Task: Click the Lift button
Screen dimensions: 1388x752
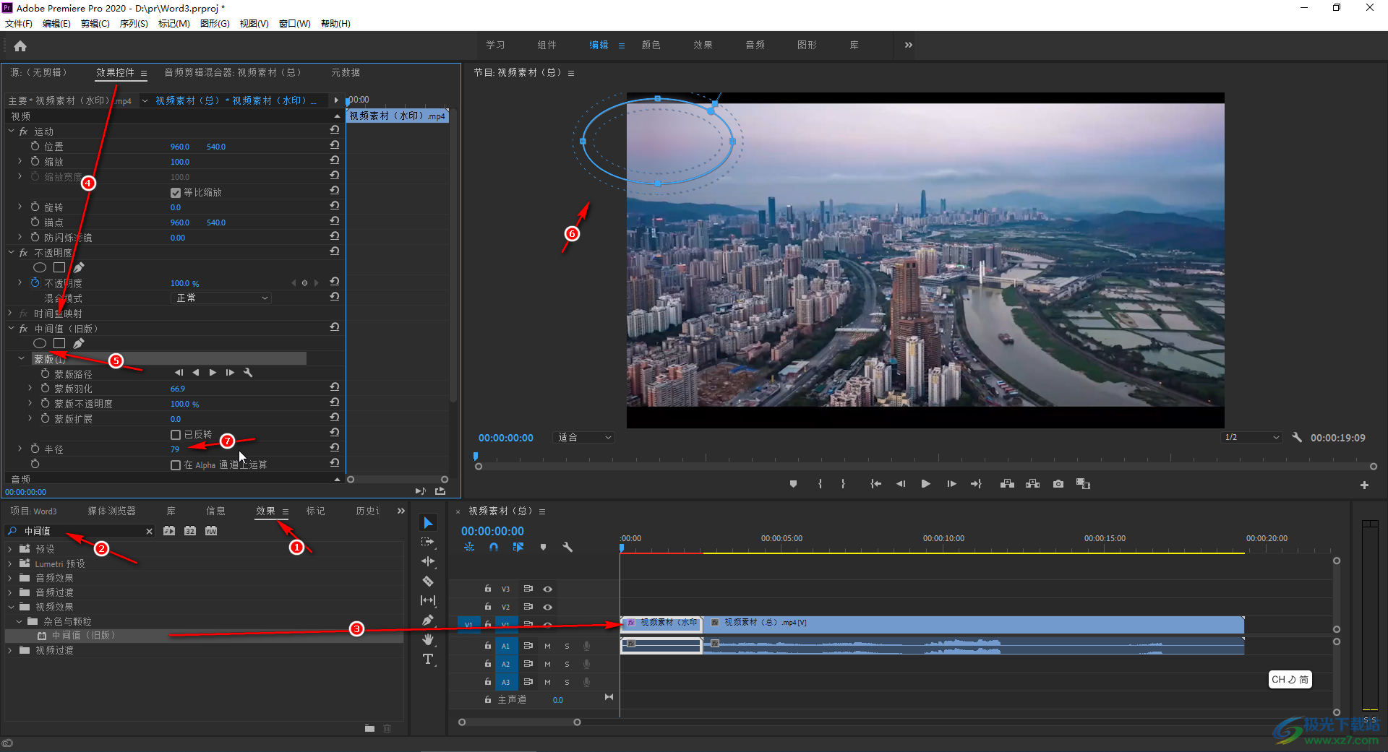Action: [x=1007, y=484]
